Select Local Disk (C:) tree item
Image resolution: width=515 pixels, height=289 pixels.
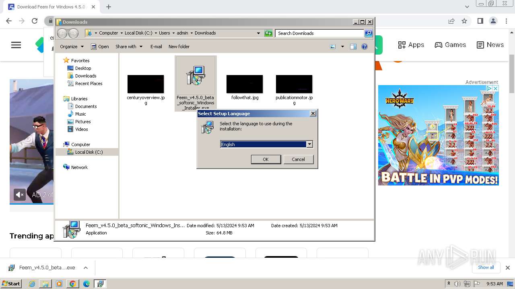click(89, 152)
